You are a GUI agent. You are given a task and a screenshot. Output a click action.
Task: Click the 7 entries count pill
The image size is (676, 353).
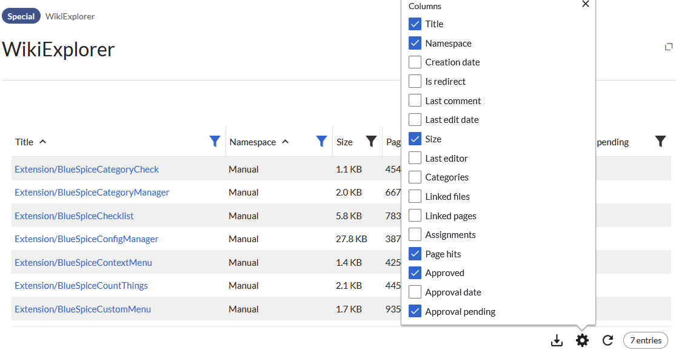[645, 341]
